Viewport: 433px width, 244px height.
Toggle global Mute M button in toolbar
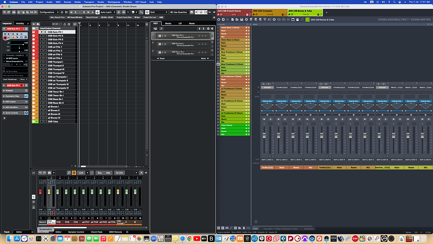pos(71,12)
